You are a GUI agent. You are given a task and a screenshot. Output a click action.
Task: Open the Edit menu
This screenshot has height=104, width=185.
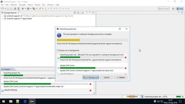(7, 5)
